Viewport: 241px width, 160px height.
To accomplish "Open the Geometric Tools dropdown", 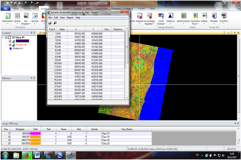I will (195, 24).
